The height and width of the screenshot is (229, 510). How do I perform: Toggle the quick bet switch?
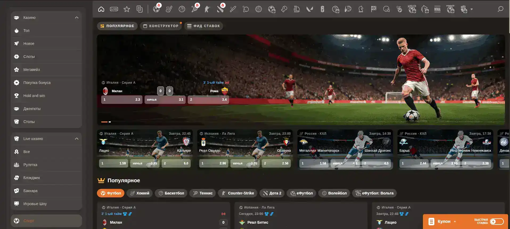coord(497,222)
